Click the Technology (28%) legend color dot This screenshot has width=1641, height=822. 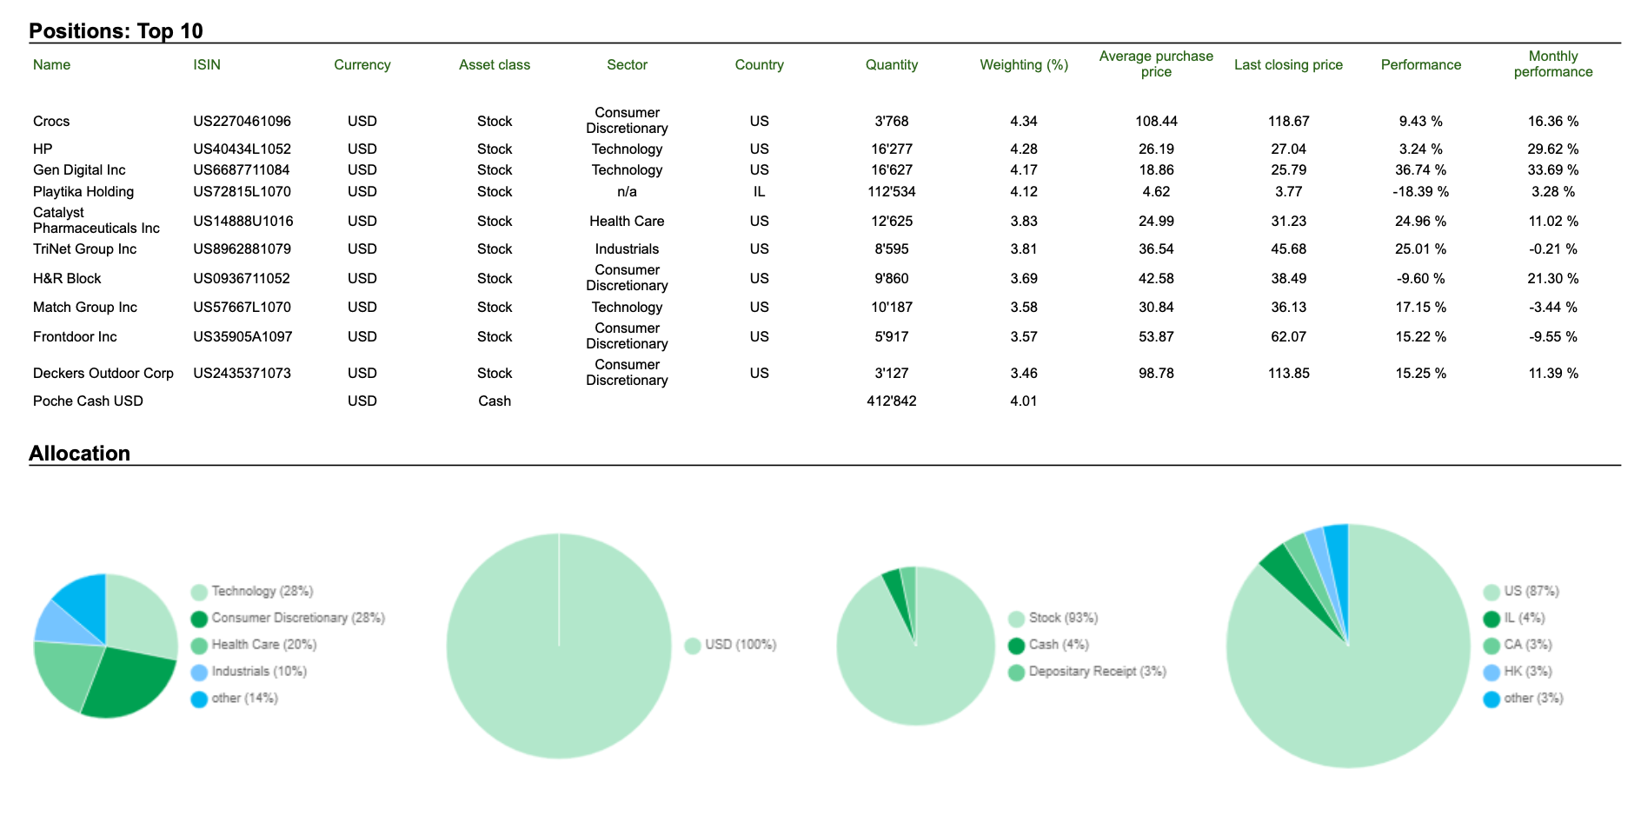pyautogui.click(x=199, y=593)
